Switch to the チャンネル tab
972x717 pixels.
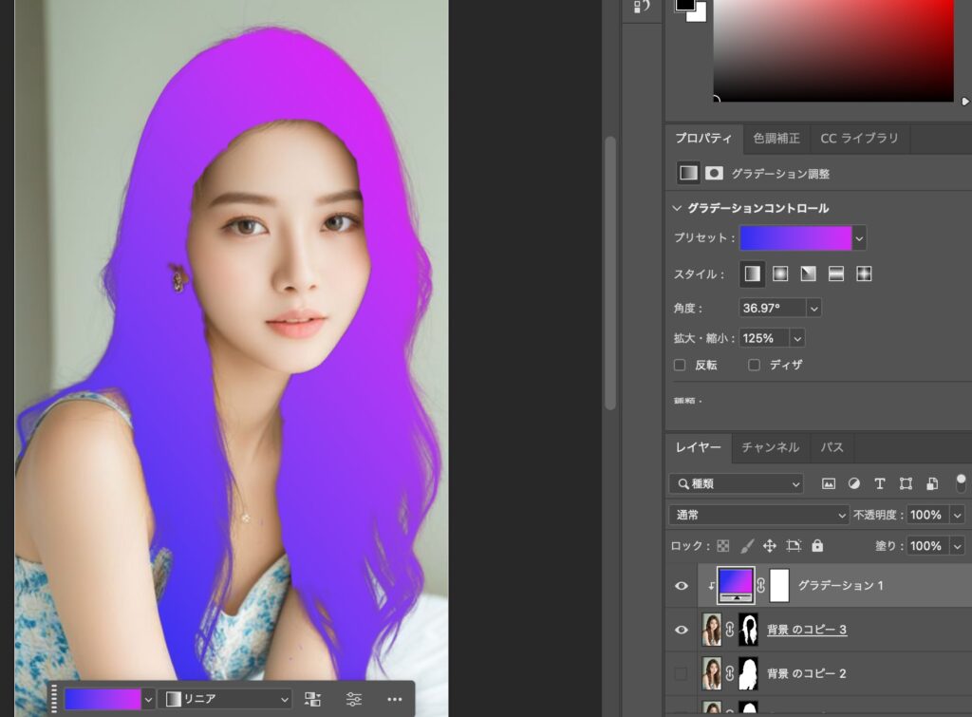770,447
